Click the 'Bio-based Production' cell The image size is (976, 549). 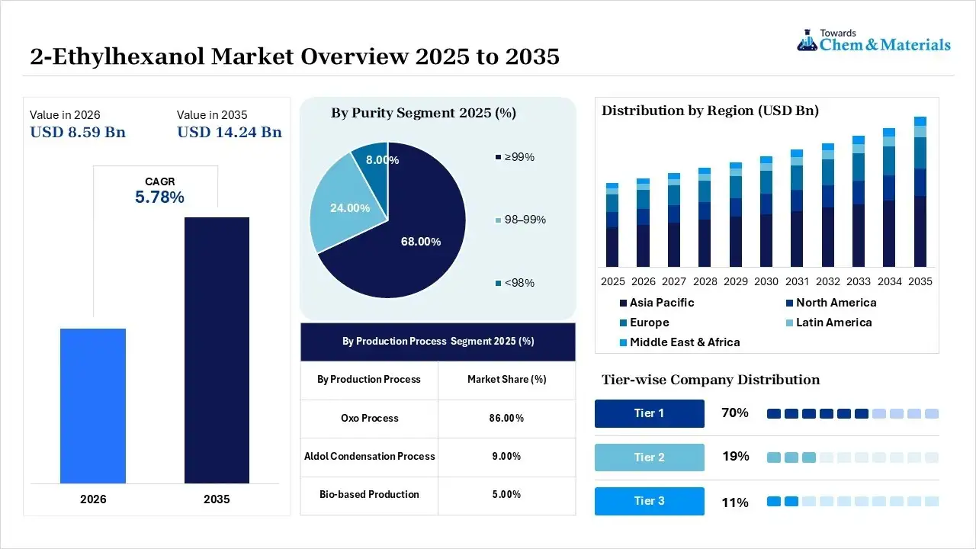[369, 495]
